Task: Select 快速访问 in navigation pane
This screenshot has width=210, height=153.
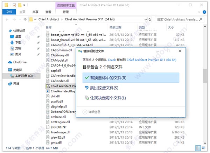Action: point(17,31)
